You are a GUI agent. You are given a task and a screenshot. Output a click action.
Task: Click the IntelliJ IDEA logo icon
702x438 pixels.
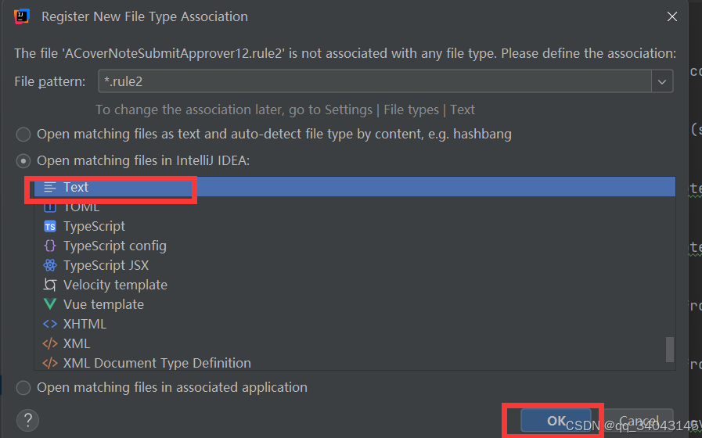(x=21, y=16)
